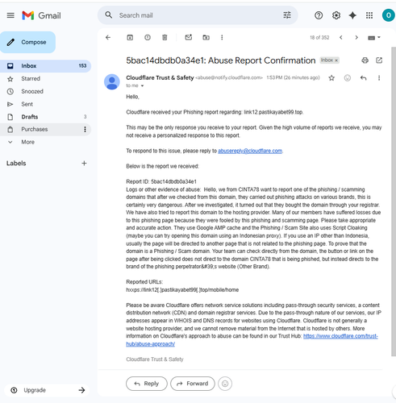Add emoji reaction in message header
This screenshot has width=396, height=403.
point(348,78)
